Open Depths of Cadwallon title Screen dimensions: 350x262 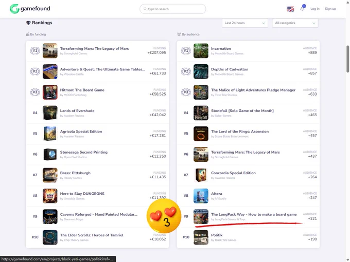click(x=230, y=69)
